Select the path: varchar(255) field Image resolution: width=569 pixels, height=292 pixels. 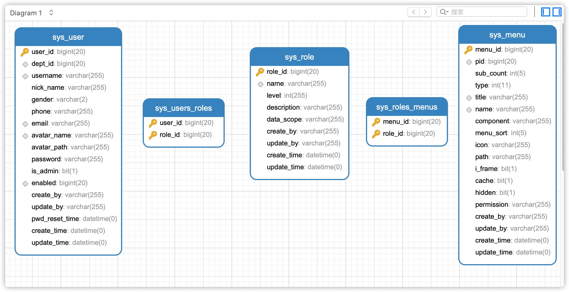[x=503, y=157]
